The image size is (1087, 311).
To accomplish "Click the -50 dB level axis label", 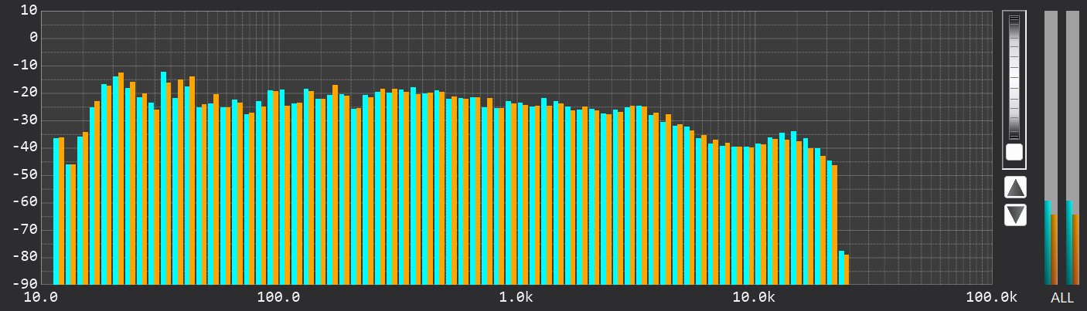I will [29, 174].
